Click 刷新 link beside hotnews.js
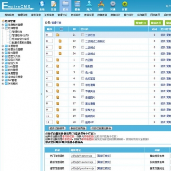 [x=100, y=156]
